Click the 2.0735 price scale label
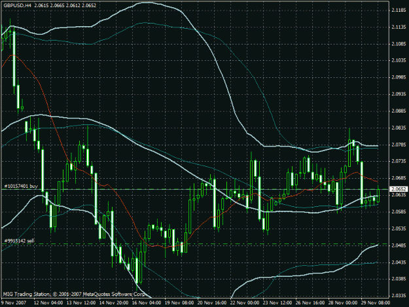This screenshot has height=307, width=409. pos(399,161)
